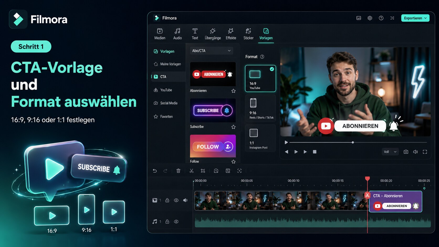Favorite the Abonnieren template with its star

(x=233, y=91)
